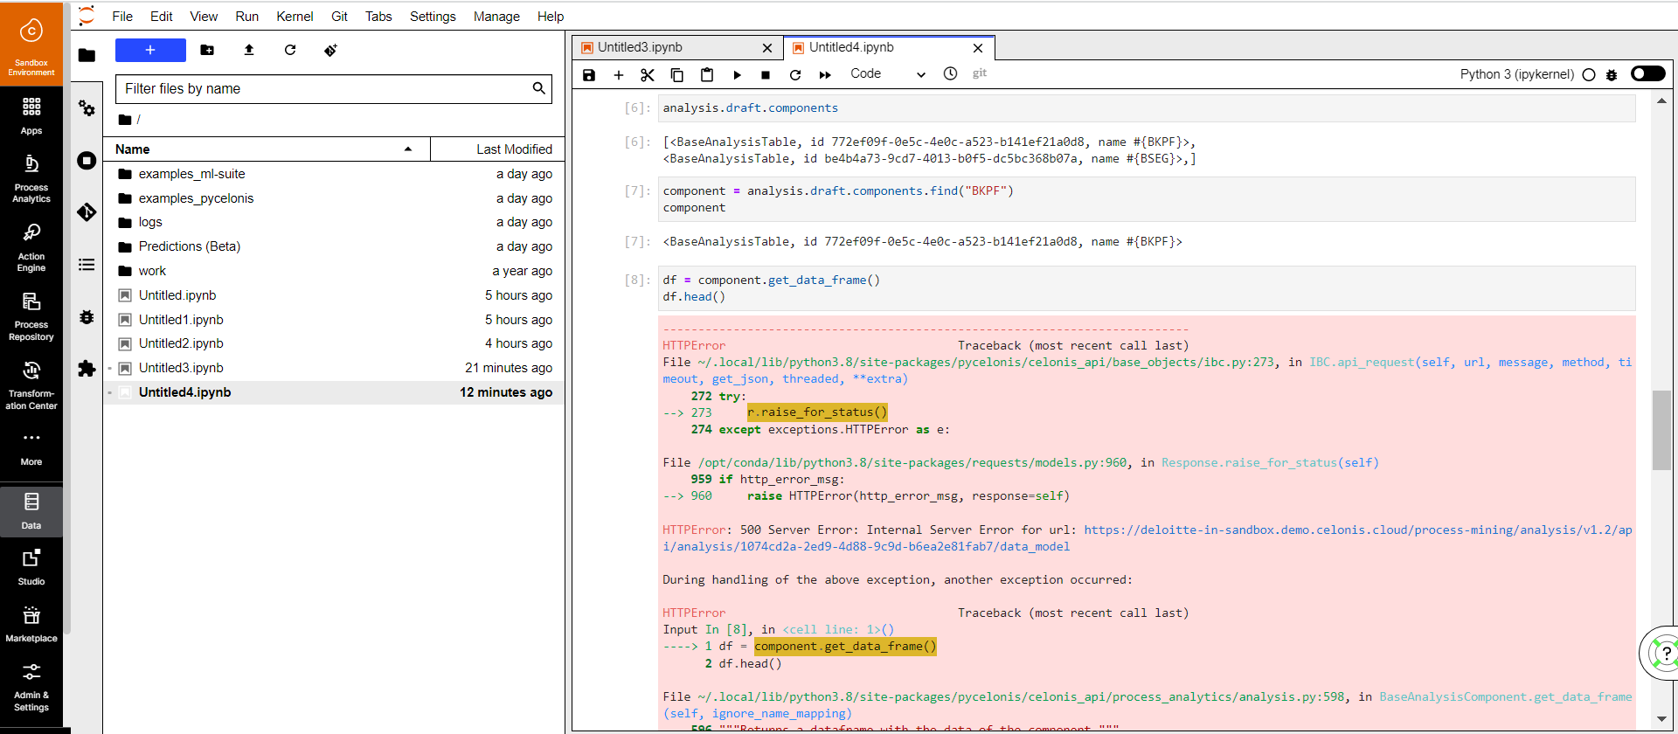Open Studio in sidebar
The image size is (1678, 734).
pos(31,567)
